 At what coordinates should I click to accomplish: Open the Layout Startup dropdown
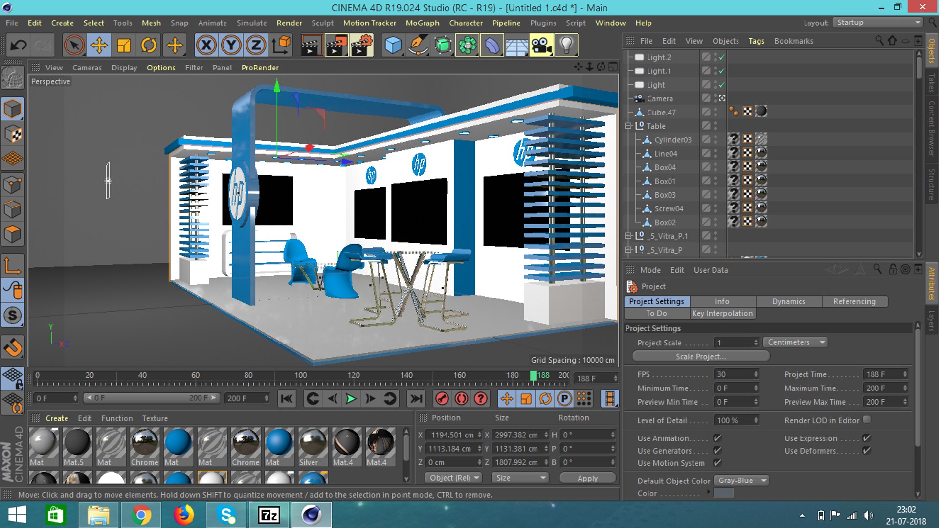click(x=878, y=23)
